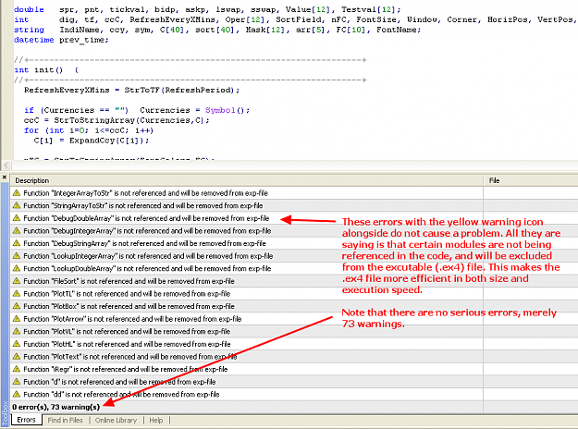Click the for loop line in code

point(89,130)
